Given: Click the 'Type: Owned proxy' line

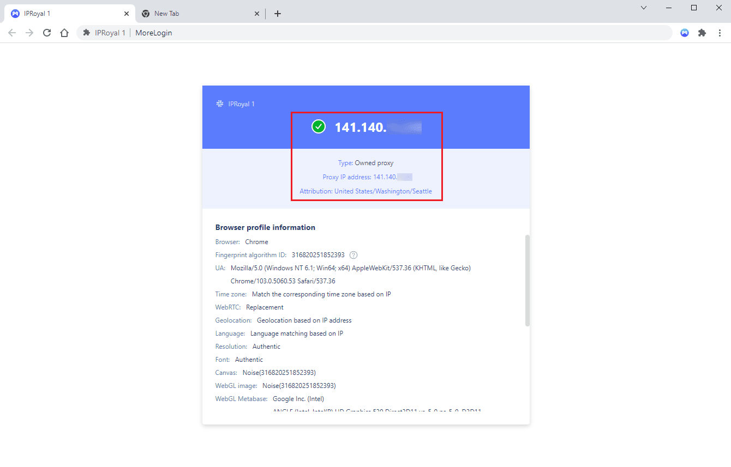Looking at the screenshot, I should [x=366, y=163].
